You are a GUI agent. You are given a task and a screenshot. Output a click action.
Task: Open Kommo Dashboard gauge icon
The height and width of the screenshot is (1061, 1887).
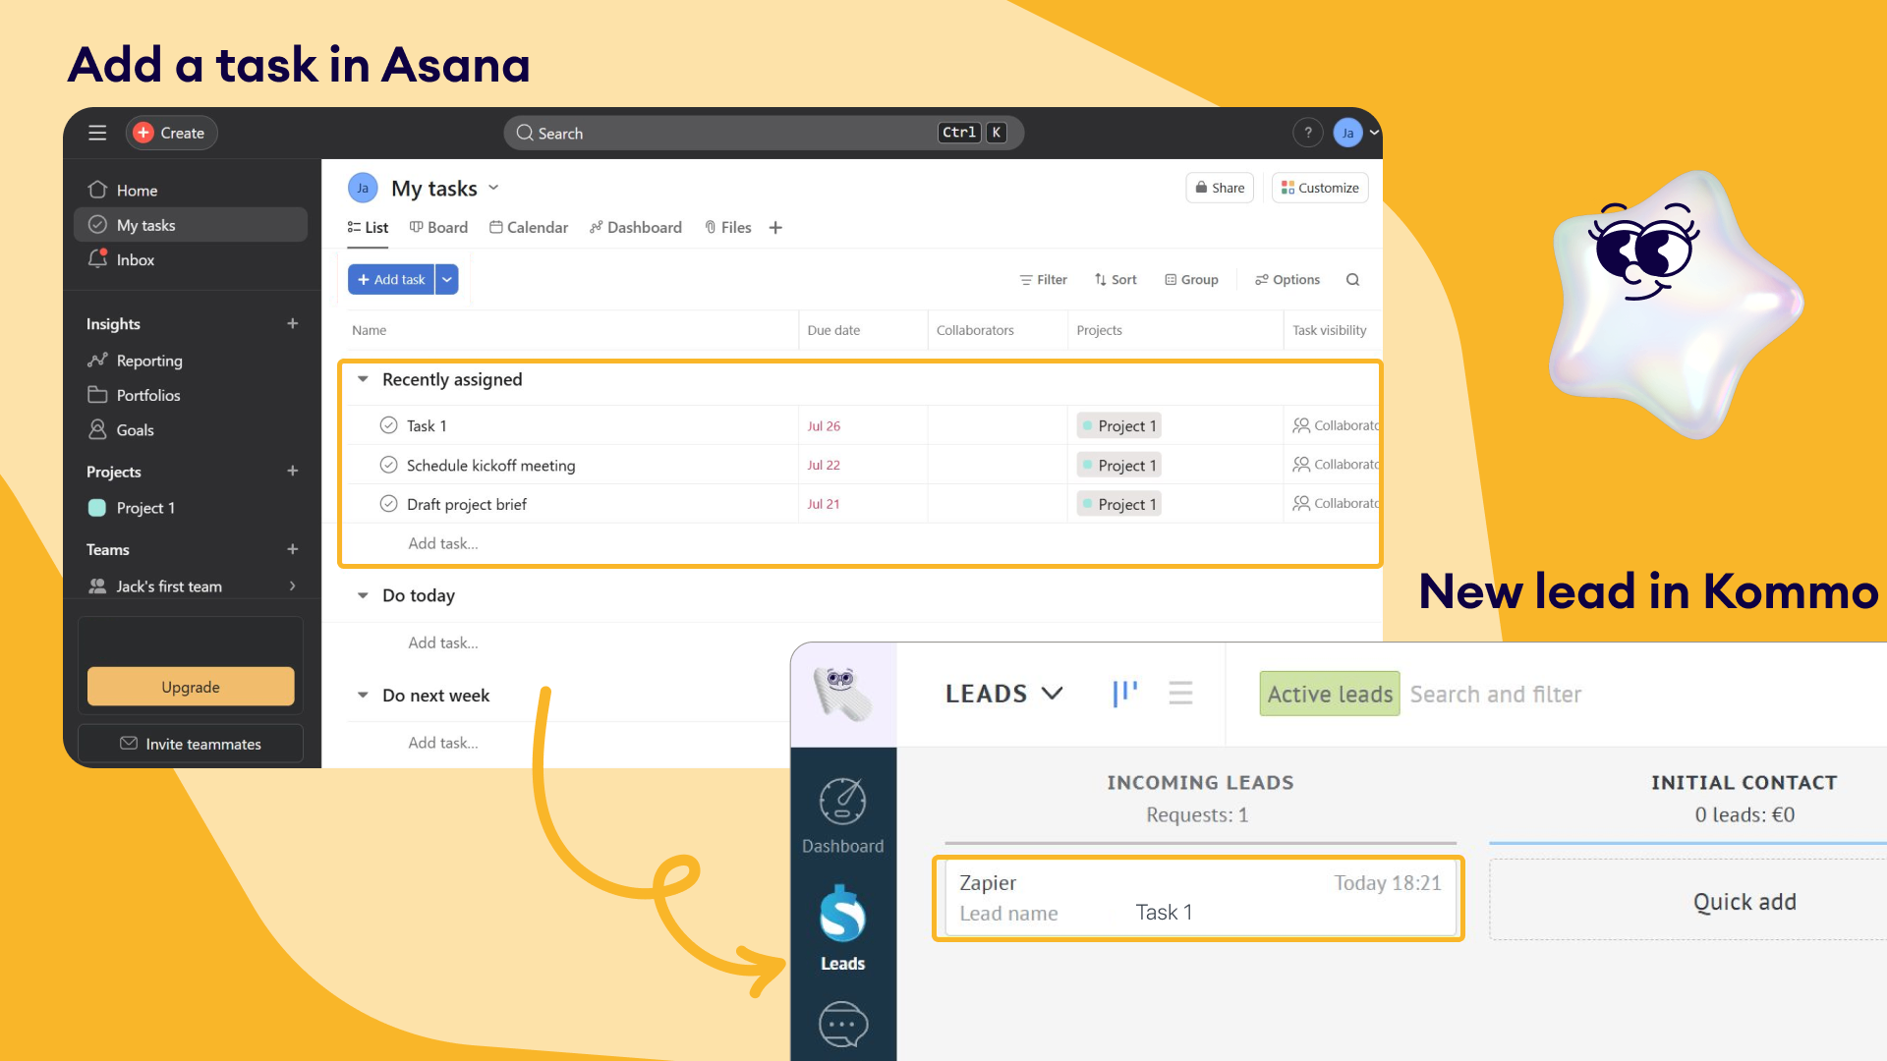tap(842, 802)
